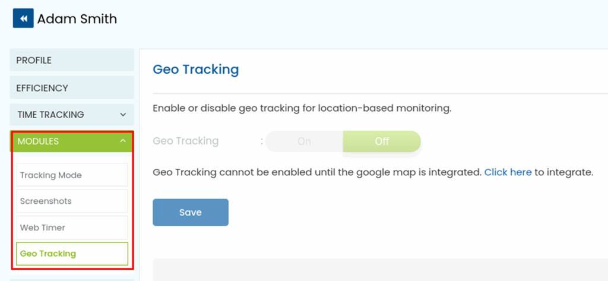
Task: Click the geo tracking description text
Action: [302, 109]
